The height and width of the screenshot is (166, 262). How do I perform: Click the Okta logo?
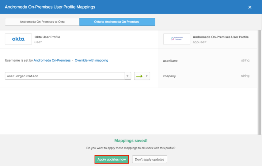pos(18,39)
